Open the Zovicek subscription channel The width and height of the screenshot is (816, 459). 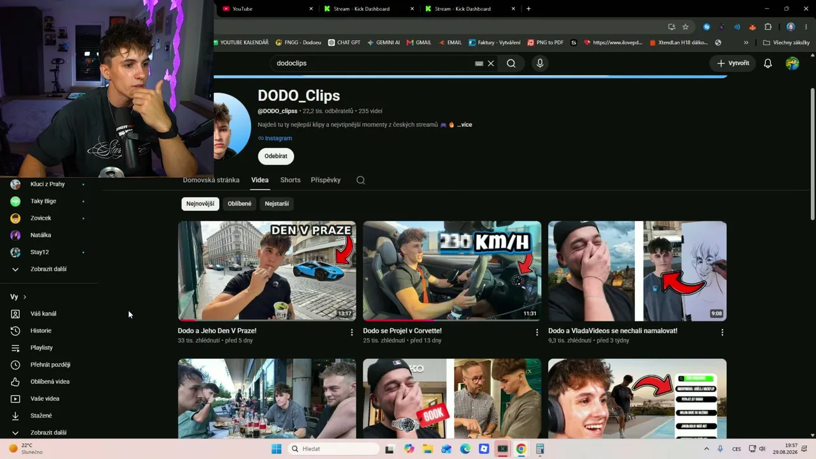pyautogui.click(x=41, y=218)
